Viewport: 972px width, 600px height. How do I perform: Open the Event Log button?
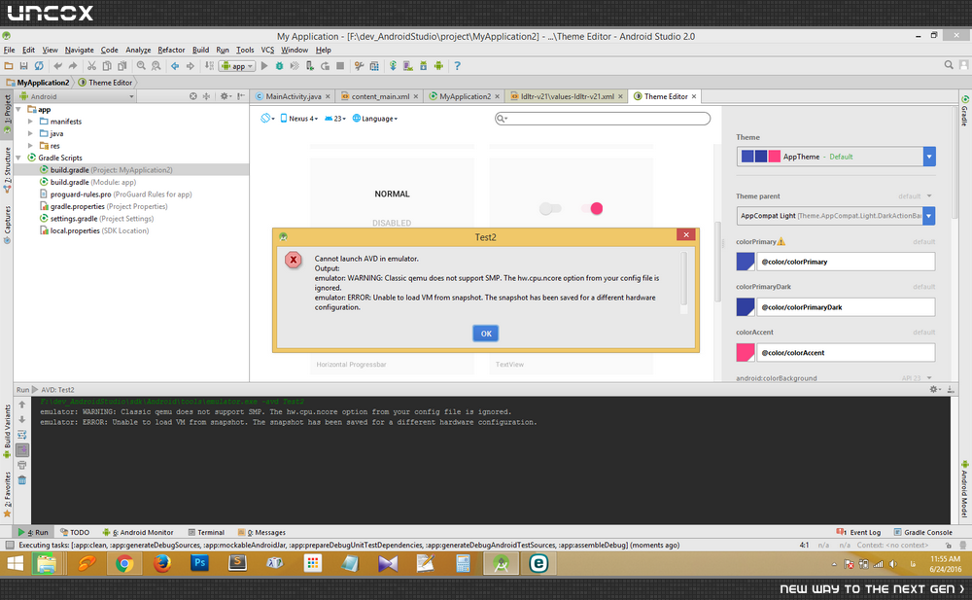[858, 532]
